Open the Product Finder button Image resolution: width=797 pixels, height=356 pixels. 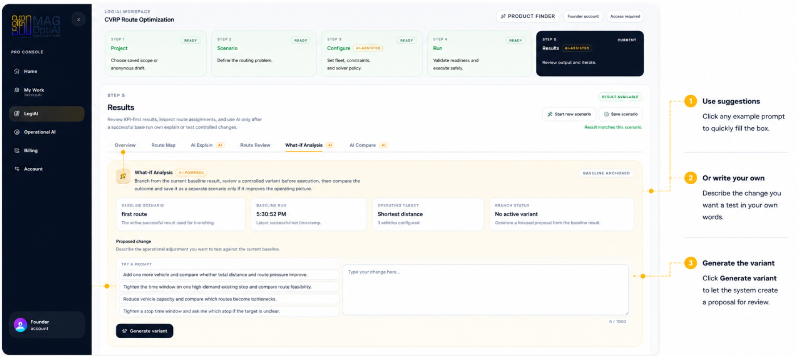528,17
